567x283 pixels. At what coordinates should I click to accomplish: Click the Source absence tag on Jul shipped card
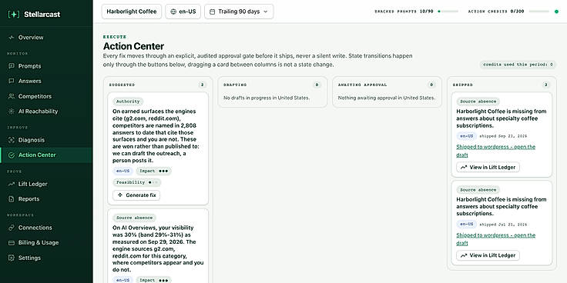click(478, 190)
